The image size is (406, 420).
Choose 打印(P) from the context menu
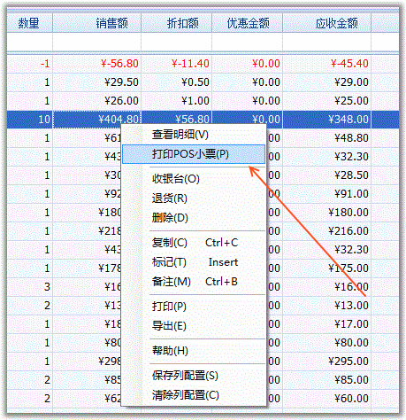[x=194, y=307]
